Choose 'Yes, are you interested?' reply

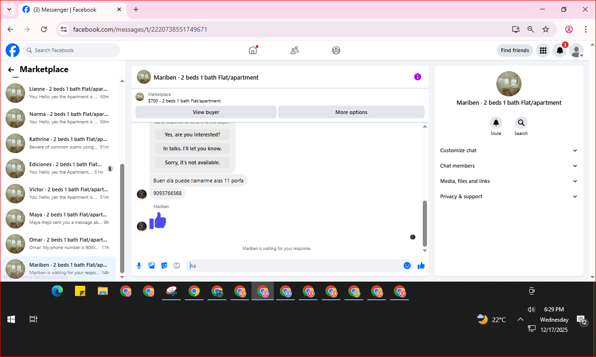pyautogui.click(x=192, y=135)
